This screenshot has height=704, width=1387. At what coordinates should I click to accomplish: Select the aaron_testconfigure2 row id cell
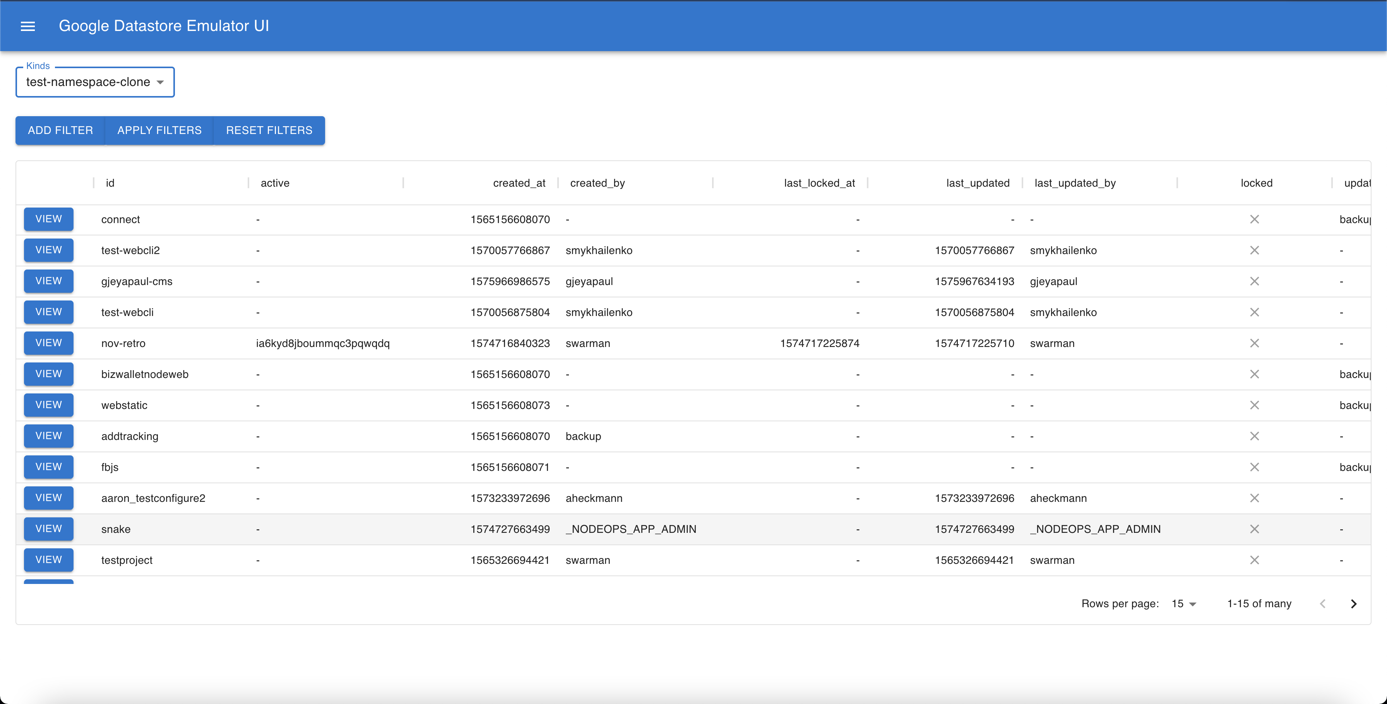153,498
